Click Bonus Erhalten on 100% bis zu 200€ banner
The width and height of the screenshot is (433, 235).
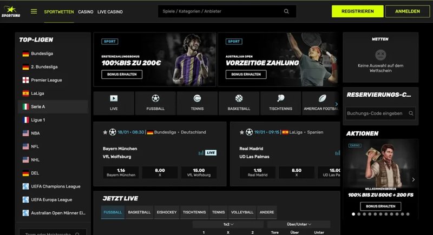[x=122, y=75]
